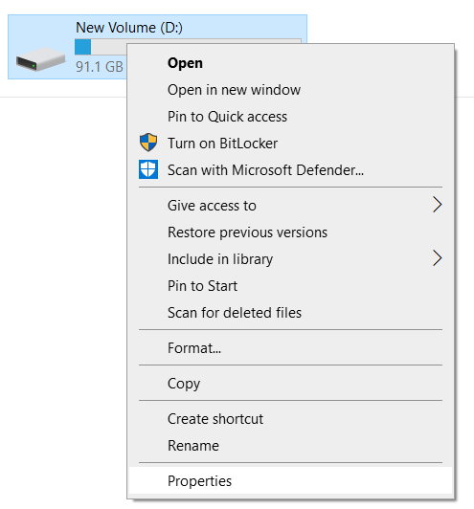The width and height of the screenshot is (474, 509).
Task: Choose Restore previous versions
Action: pyautogui.click(x=290, y=232)
